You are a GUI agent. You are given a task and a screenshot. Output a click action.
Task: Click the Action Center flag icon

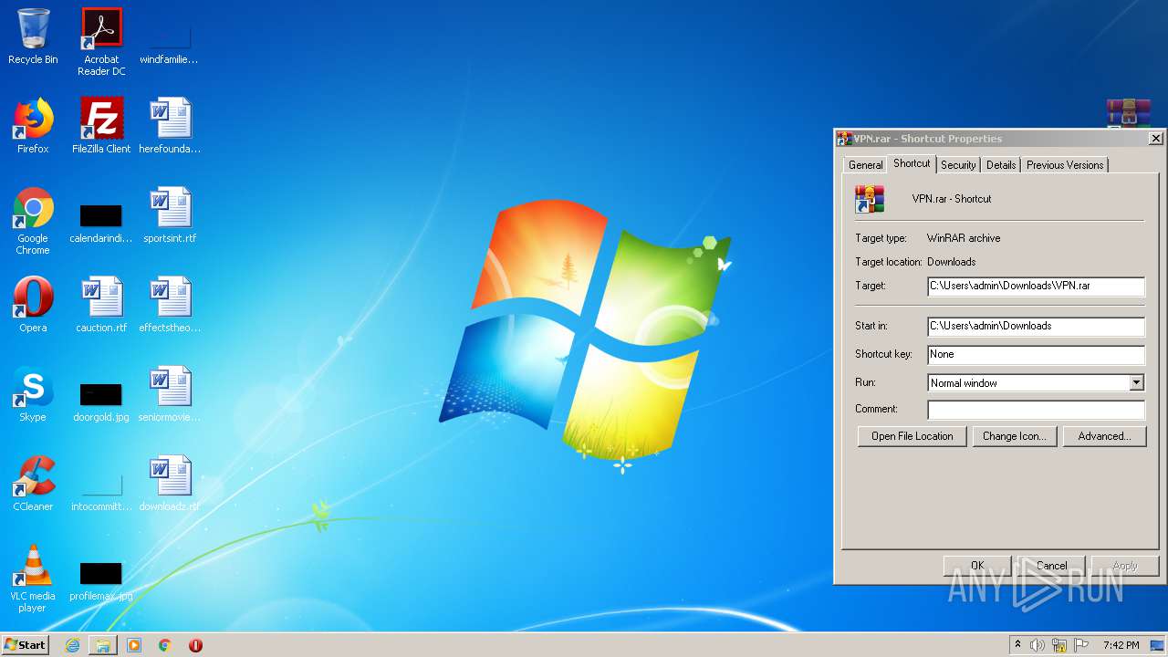point(1080,645)
